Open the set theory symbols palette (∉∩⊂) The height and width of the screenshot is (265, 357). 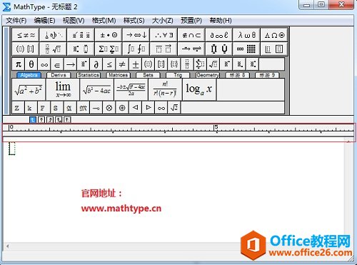tap(191, 35)
